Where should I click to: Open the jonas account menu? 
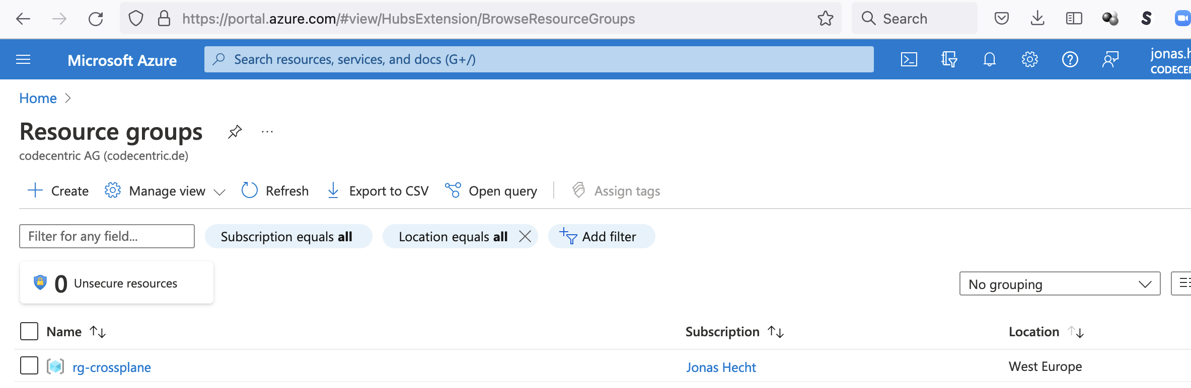(1170, 60)
